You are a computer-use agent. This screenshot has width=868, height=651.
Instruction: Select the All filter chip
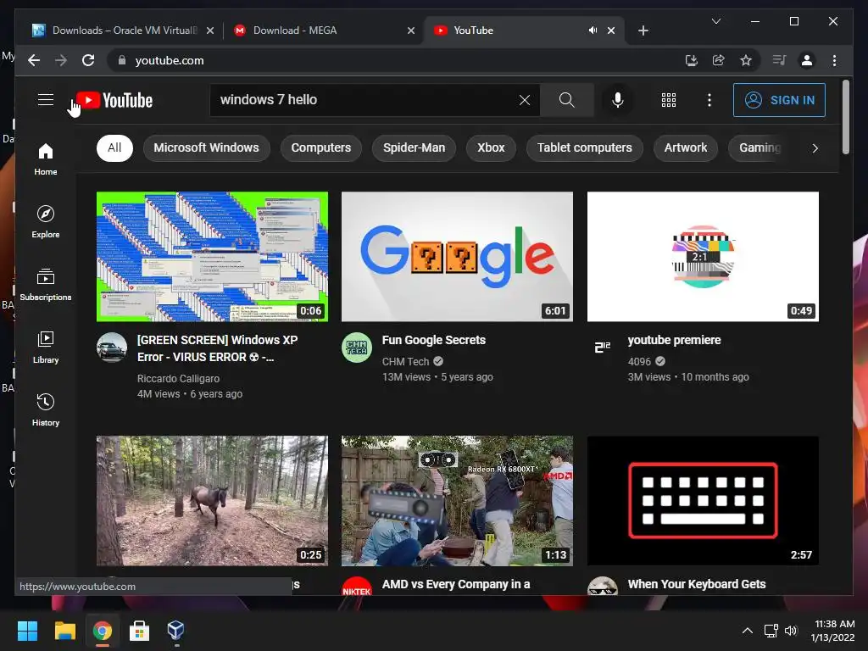tap(114, 147)
